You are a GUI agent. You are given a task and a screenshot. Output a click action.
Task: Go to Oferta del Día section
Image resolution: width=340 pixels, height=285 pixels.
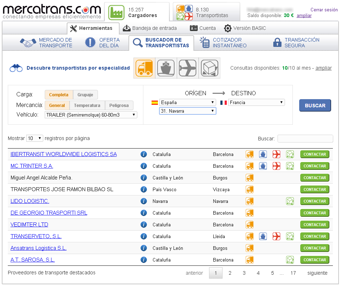[102, 43]
